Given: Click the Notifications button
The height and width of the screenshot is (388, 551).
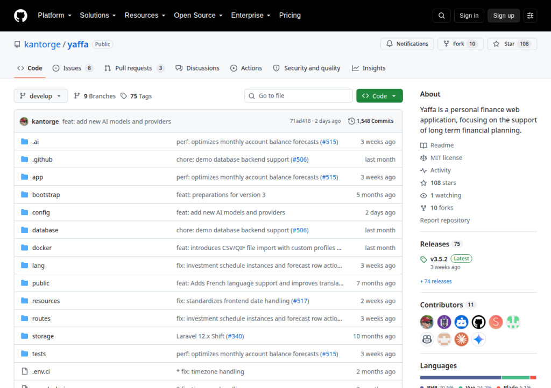Looking at the screenshot, I should tap(407, 44).
